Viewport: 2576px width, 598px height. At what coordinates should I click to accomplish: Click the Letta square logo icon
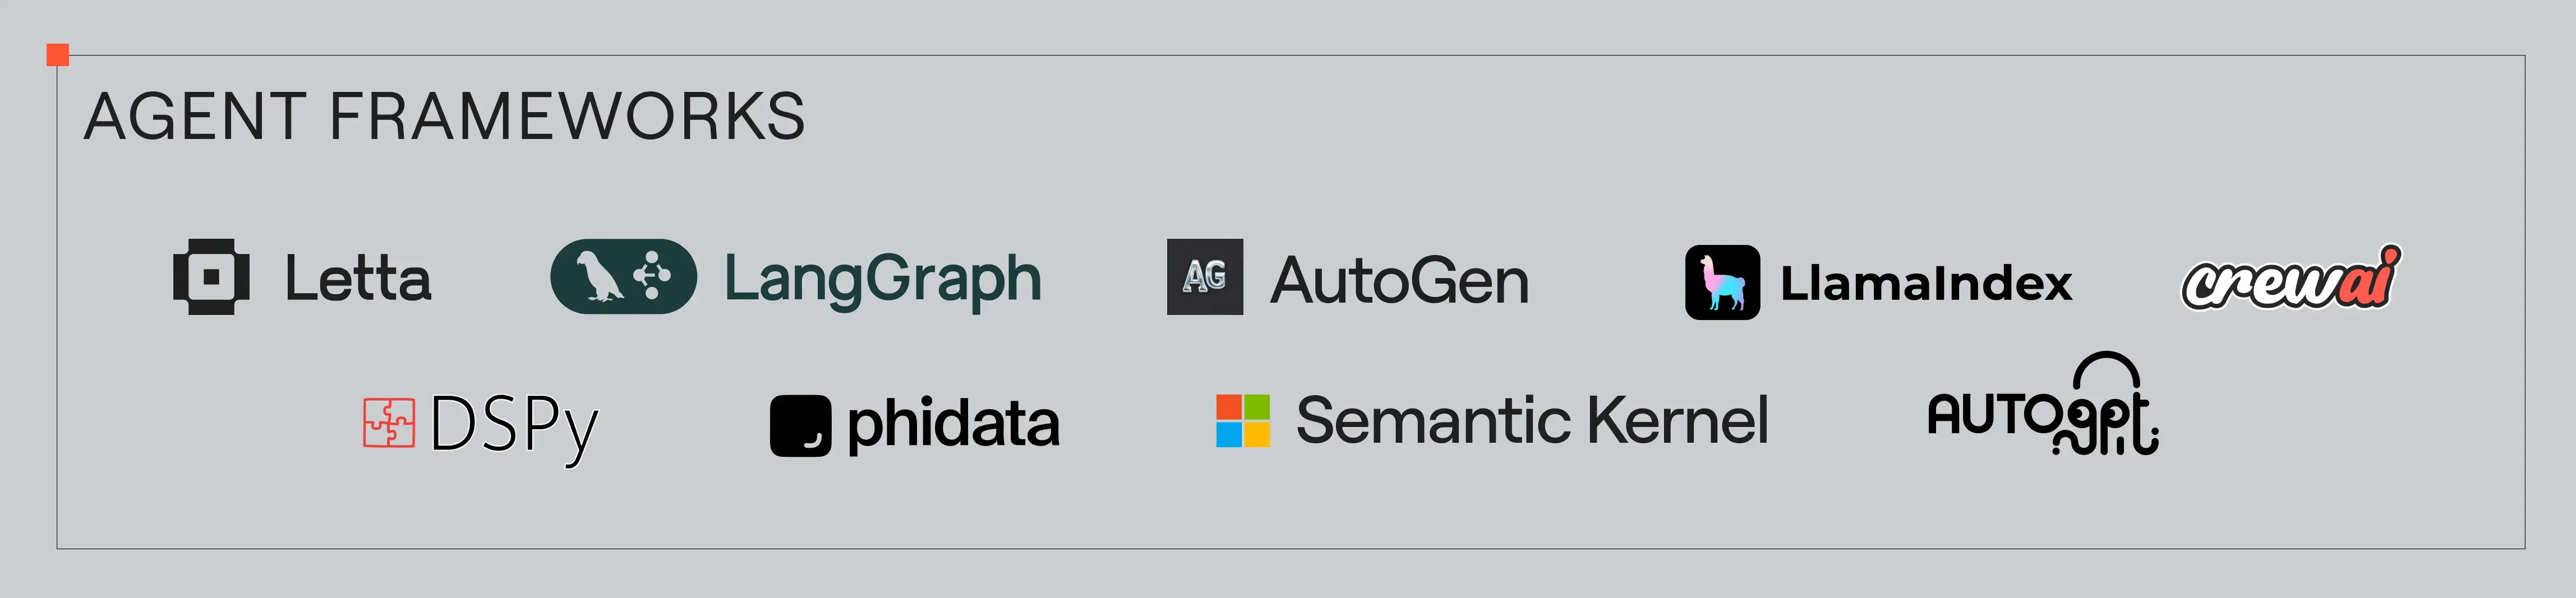tap(211, 277)
